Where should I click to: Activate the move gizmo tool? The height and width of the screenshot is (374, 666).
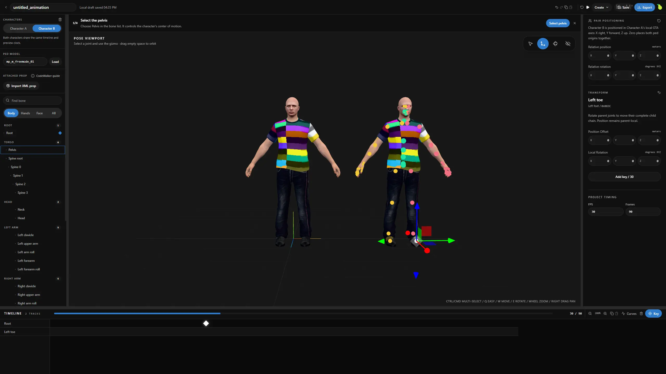(x=543, y=44)
